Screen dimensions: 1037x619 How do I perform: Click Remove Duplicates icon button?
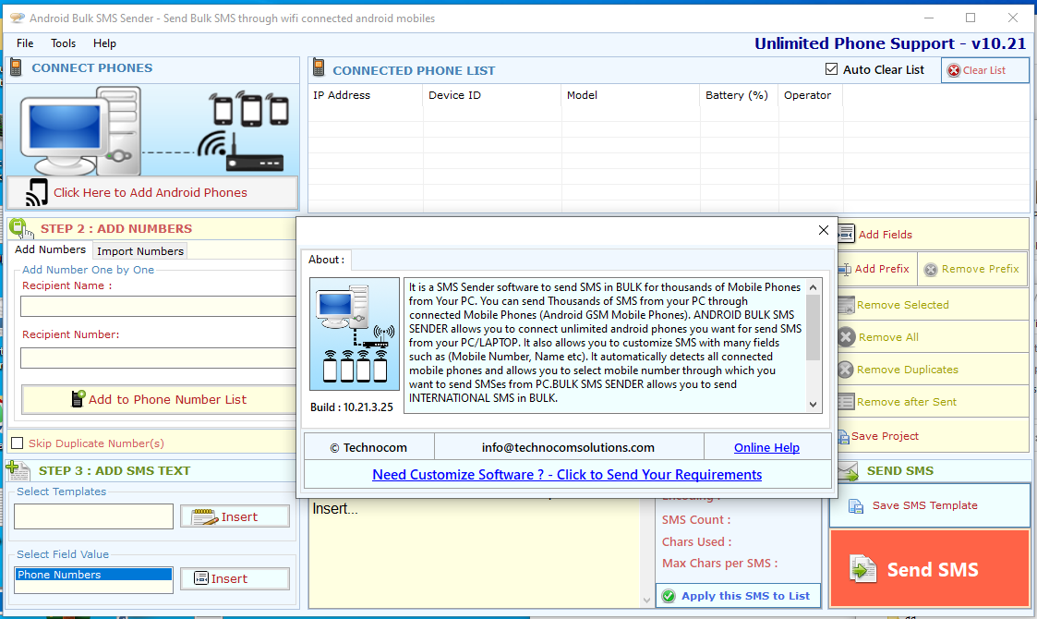[x=846, y=370]
